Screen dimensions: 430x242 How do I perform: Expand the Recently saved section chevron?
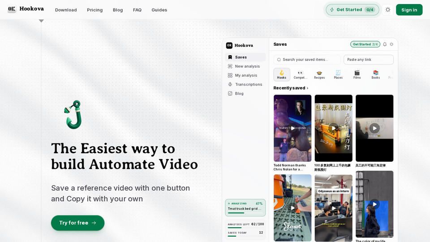tap(307, 88)
